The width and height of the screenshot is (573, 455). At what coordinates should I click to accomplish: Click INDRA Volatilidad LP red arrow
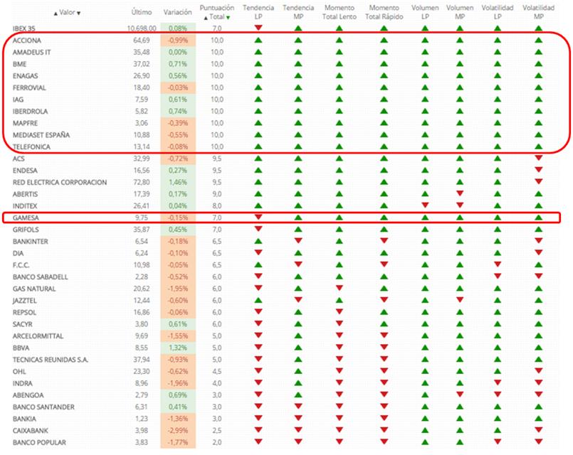tap(498, 382)
